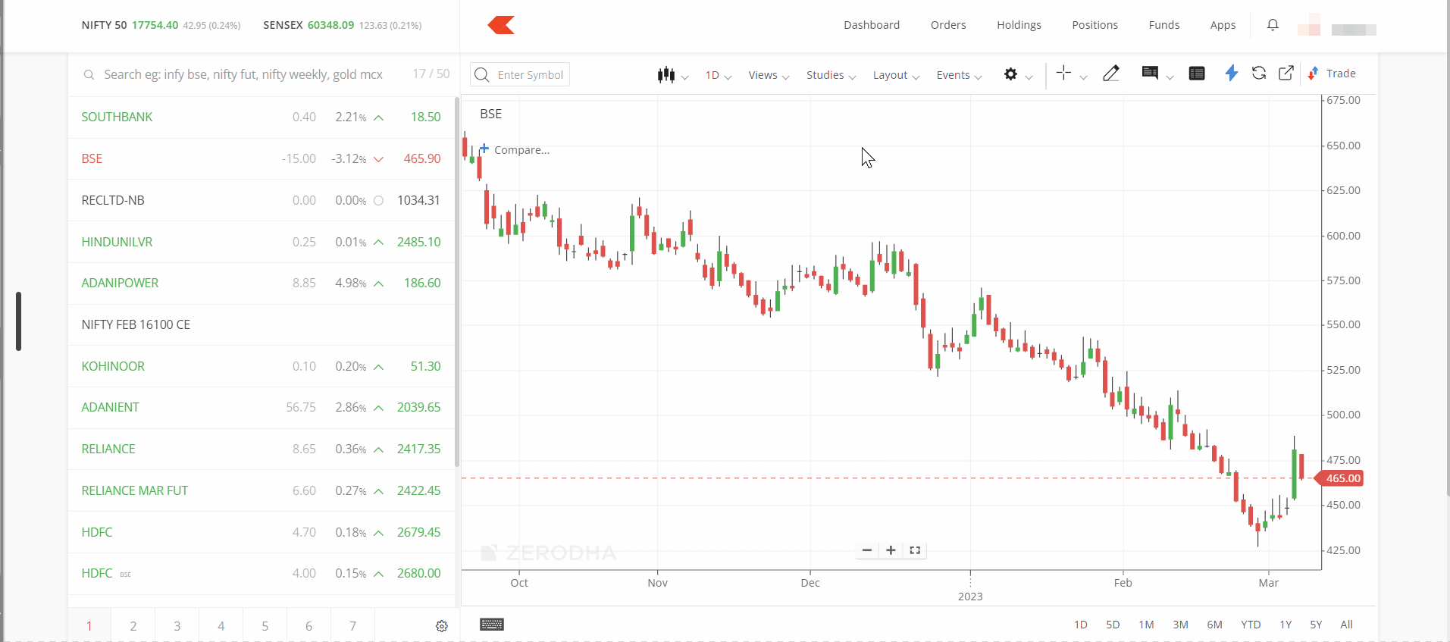Image resolution: width=1450 pixels, height=642 pixels.
Task: Click the Kite logo icon
Action: pyautogui.click(x=501, y=26)
